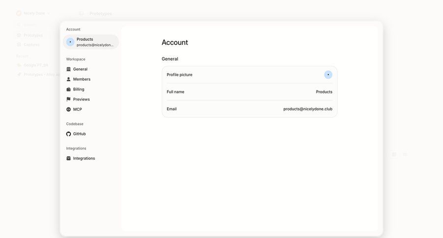Open the Products account entry in sidebar

tap(91, 42)
